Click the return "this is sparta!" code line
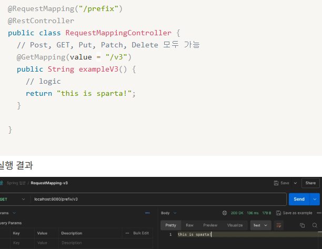Image resolution: width=322 pixels, height=249 pixels. point(80,94)
